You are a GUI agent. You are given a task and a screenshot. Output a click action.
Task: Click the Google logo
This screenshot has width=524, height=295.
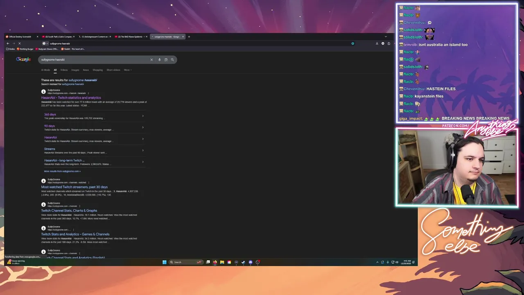pyautogui.click(x=23, y=59)
